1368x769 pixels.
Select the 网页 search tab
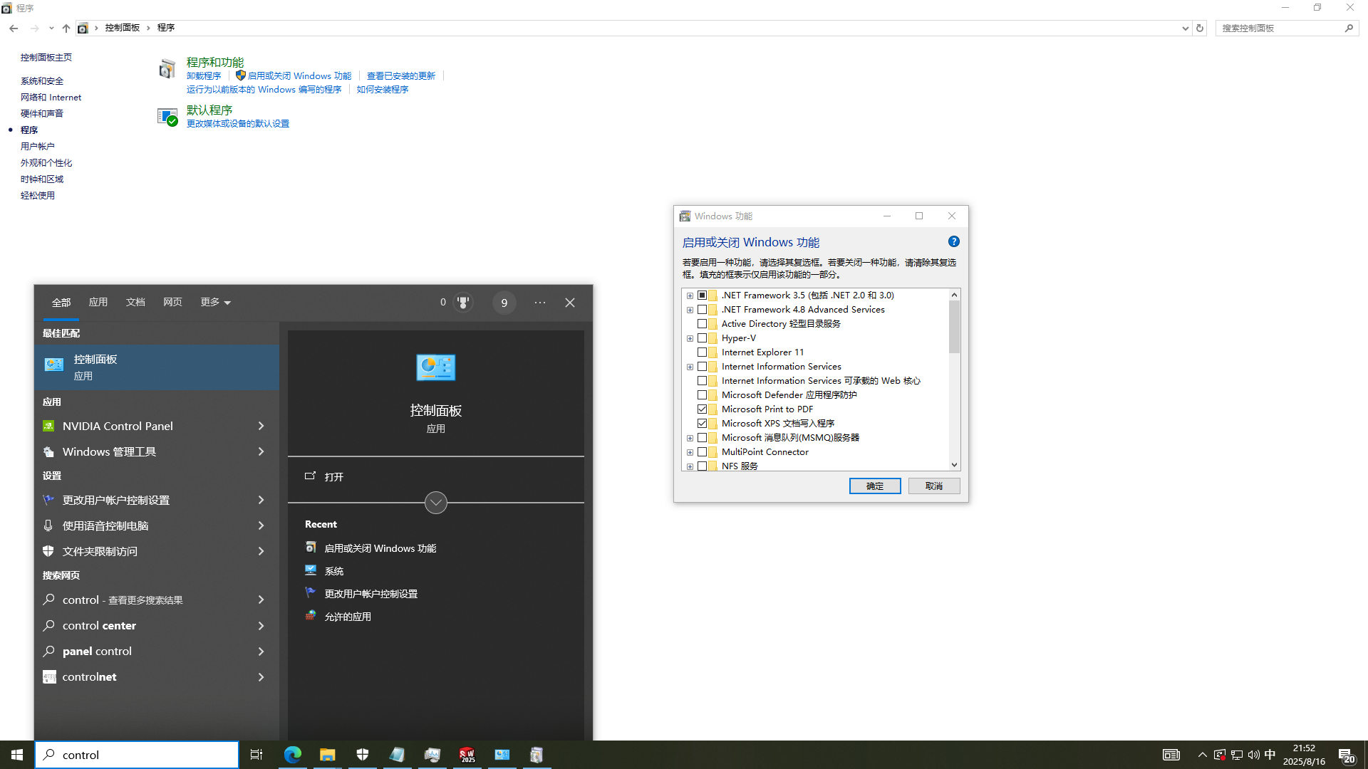point(172,302)
